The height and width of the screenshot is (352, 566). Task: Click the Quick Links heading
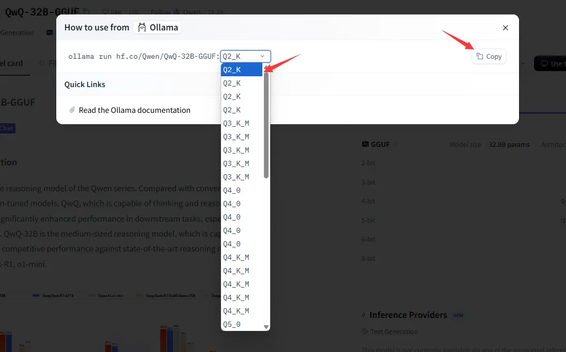pyautogui.click(x=85, y=85)
